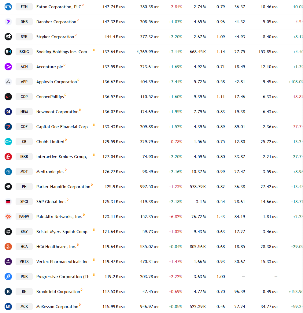The height and width of the screenshot is (313, 303).
Task: Open the Newmont Corporation company link
Action: pos(57,112)
